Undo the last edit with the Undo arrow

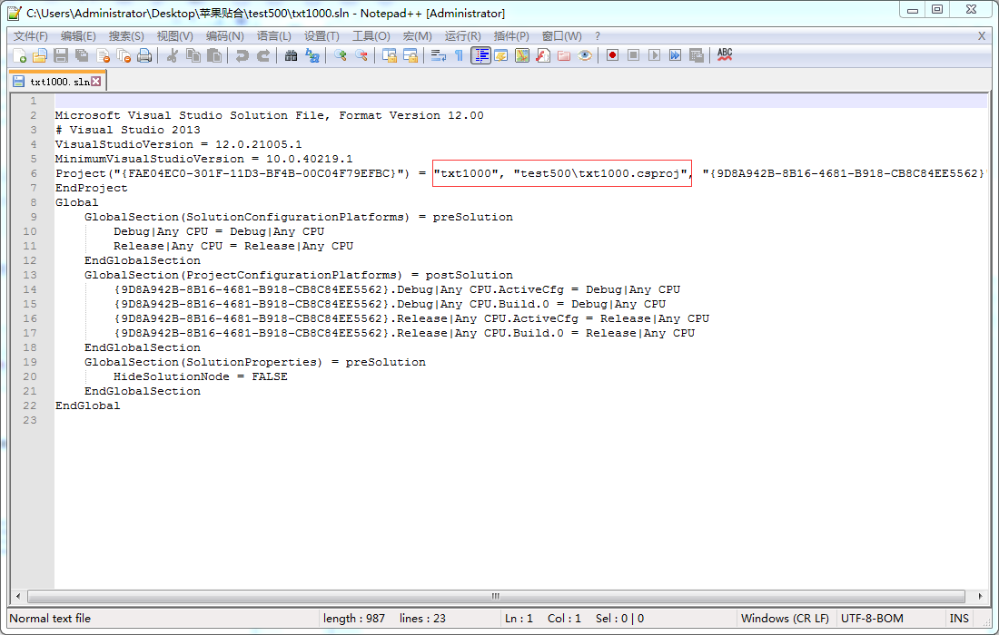(242, 55)
